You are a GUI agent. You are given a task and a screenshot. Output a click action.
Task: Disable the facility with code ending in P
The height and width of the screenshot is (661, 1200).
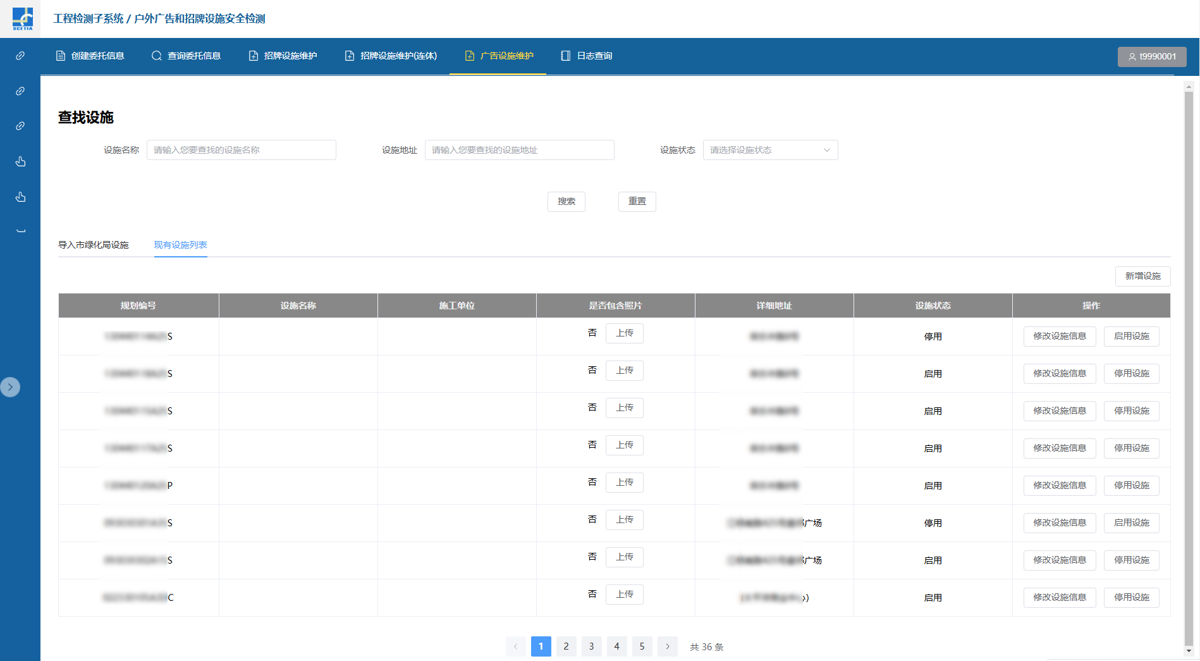click(1131, 486)
